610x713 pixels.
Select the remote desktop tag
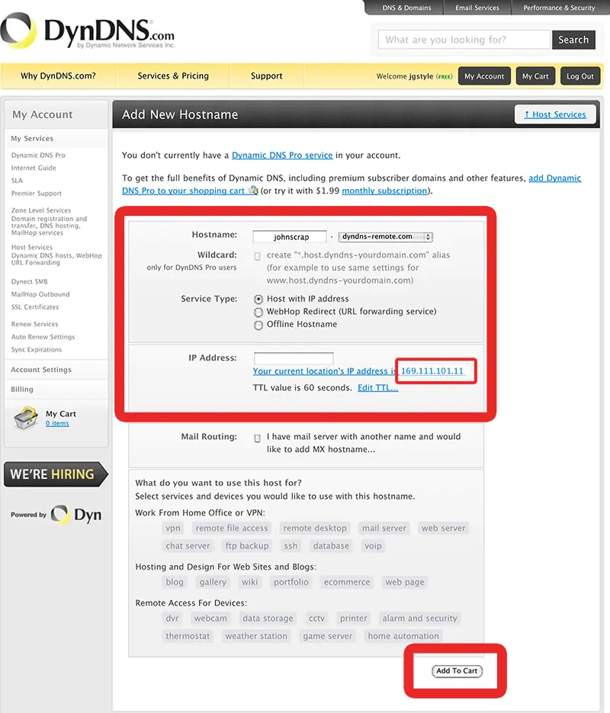[315, 528]
